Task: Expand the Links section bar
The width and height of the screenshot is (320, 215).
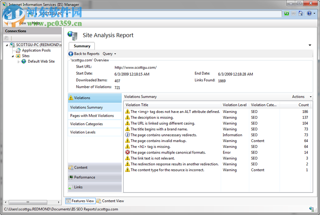Action: 95,187
